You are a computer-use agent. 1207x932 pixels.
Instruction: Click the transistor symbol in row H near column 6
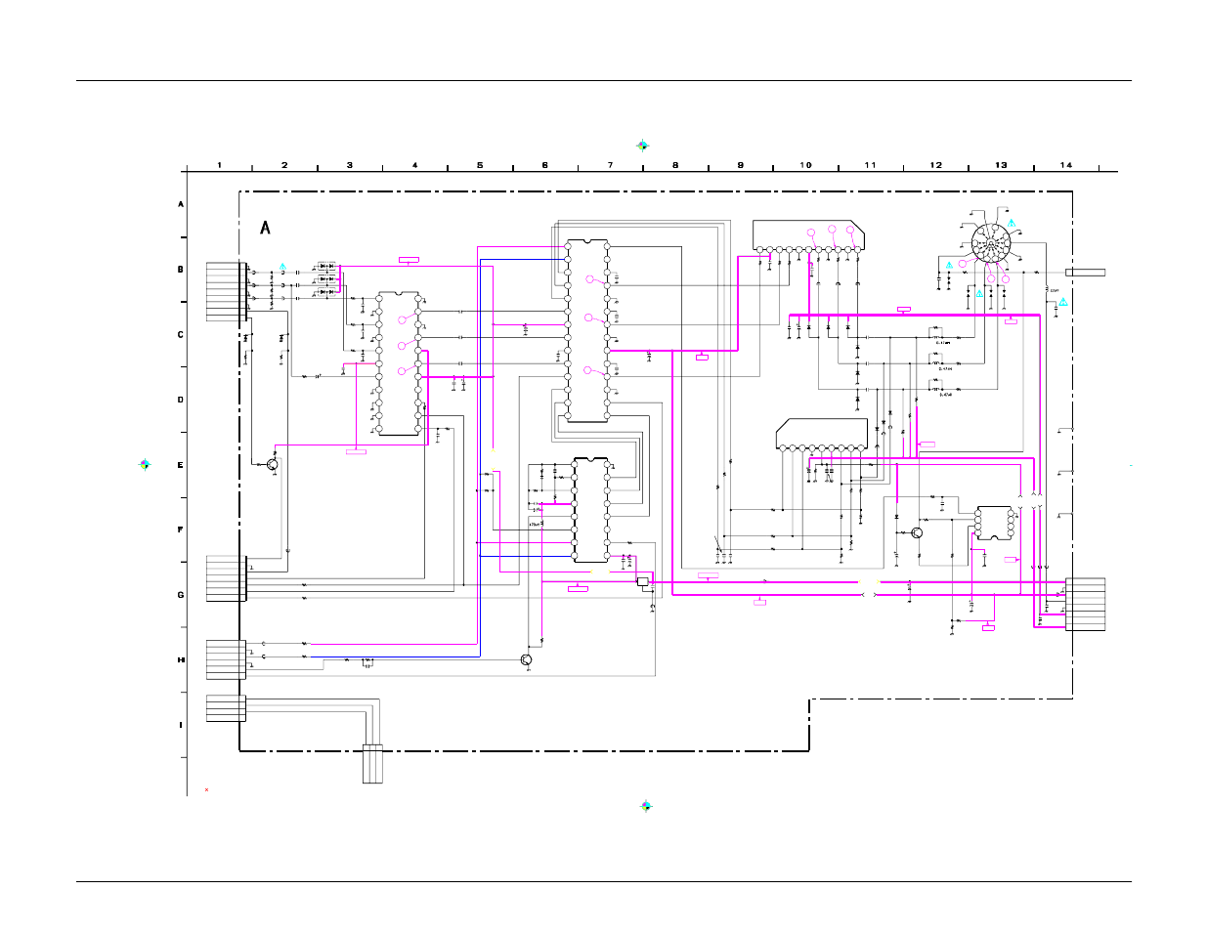click(527, 660)
